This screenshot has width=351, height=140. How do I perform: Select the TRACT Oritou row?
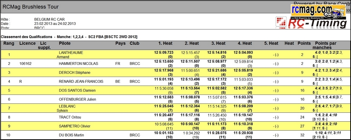(175, 117)
